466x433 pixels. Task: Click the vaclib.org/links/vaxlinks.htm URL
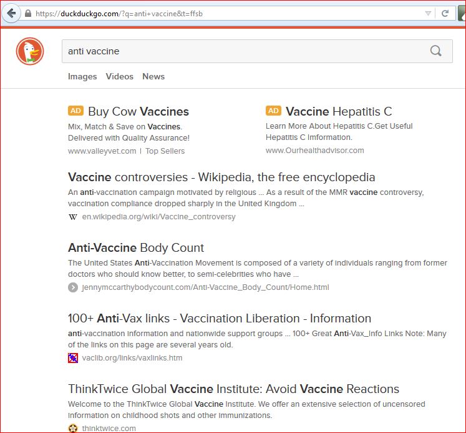[x=132, y=357]
